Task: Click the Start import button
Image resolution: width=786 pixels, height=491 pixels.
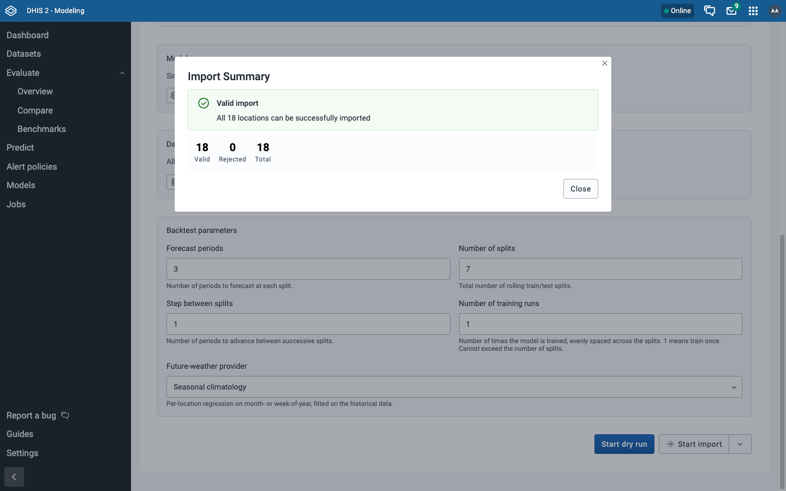Action: (694, 444)
